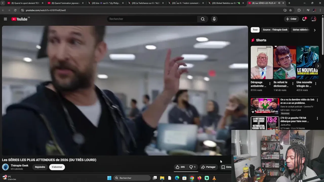Switch to 'mdrrrr comment' X tab

[186, 3]
